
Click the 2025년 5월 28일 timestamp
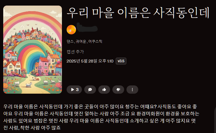(90, 61)
